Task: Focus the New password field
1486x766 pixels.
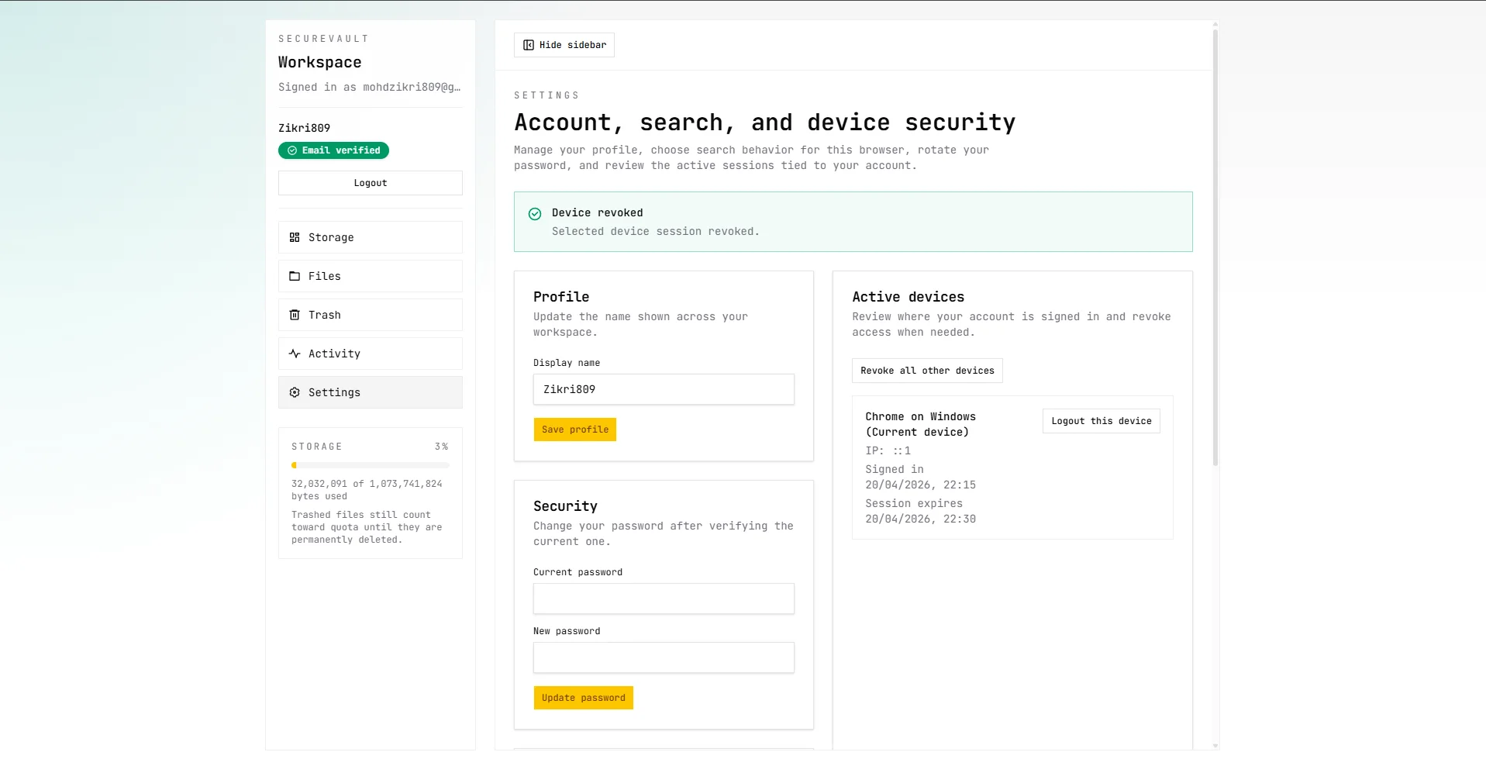Action: (664, 657)
